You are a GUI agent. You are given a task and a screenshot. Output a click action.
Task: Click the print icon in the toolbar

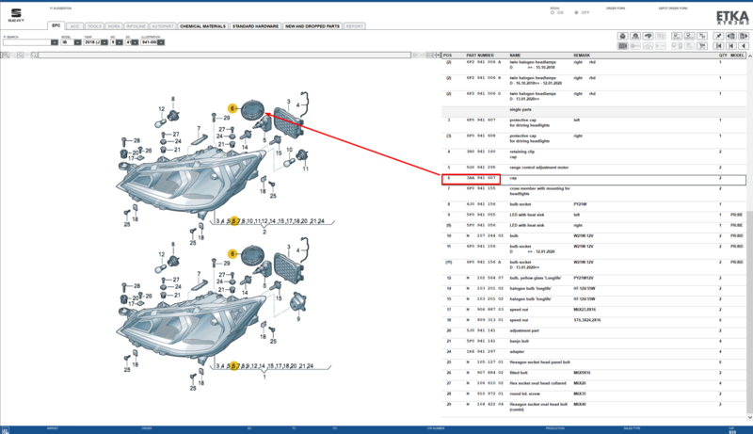click(623, 36)
